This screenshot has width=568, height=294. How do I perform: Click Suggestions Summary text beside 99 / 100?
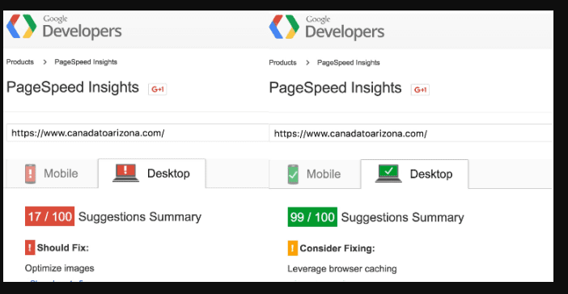click(402, 217)
